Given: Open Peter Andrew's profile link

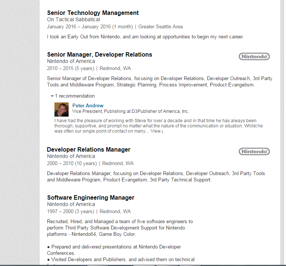Looking at the screenshot, I should click(88, 105).
